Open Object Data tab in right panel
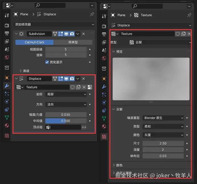Viewport: 197px width, 184px height. pyautogui.click(x=104, y=118)
